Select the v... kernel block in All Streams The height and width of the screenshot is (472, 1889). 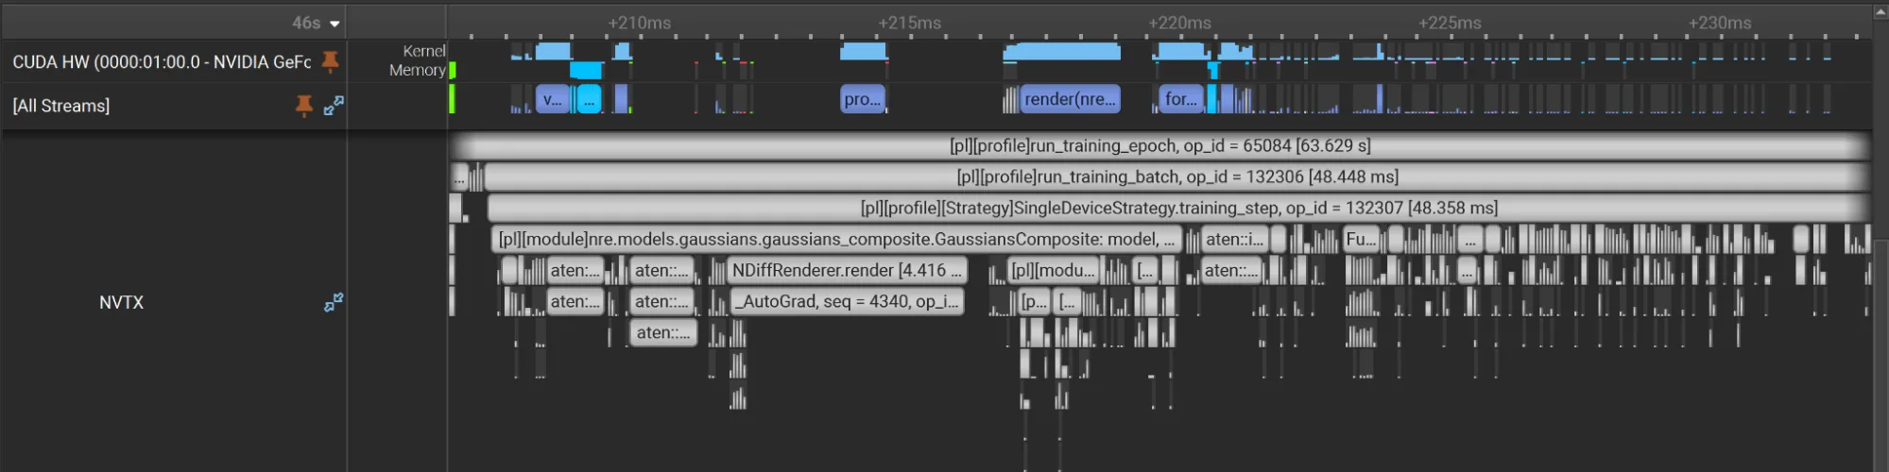[553, 98]
